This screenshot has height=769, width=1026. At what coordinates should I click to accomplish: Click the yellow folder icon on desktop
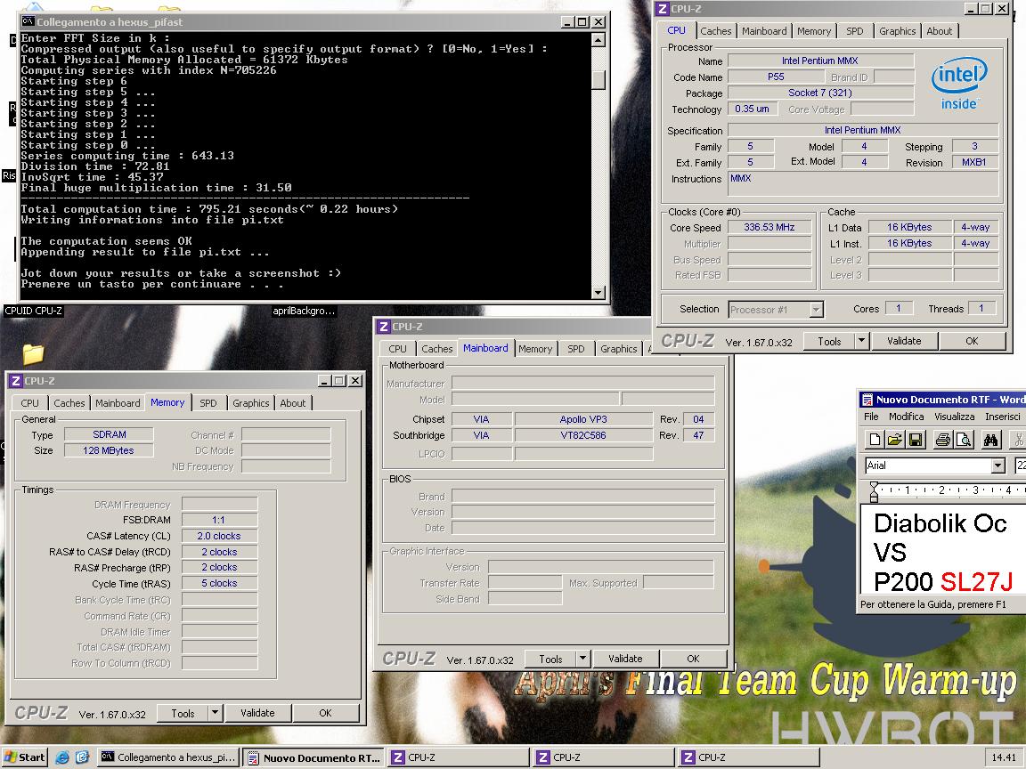click(33, 353)
